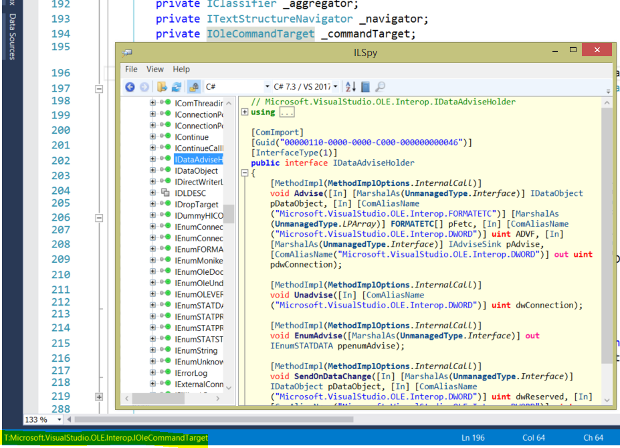Click the blue book documentation icon

pyautogui.click(x=366, y=87)
